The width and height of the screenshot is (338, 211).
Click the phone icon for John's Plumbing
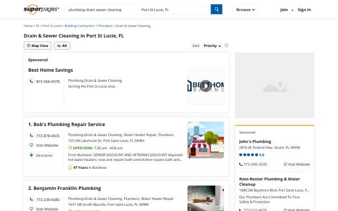pos(241,164)
